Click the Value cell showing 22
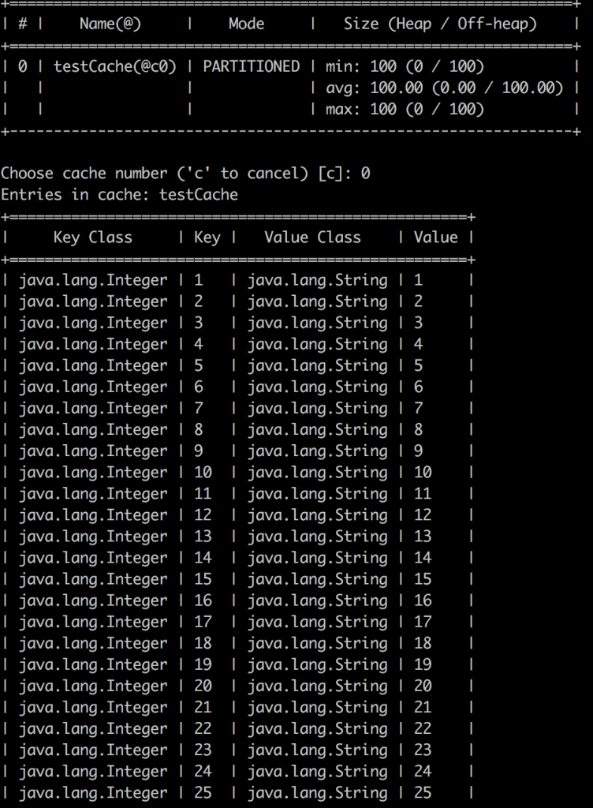Screen dimensions: 593x808 pos(423,729)
